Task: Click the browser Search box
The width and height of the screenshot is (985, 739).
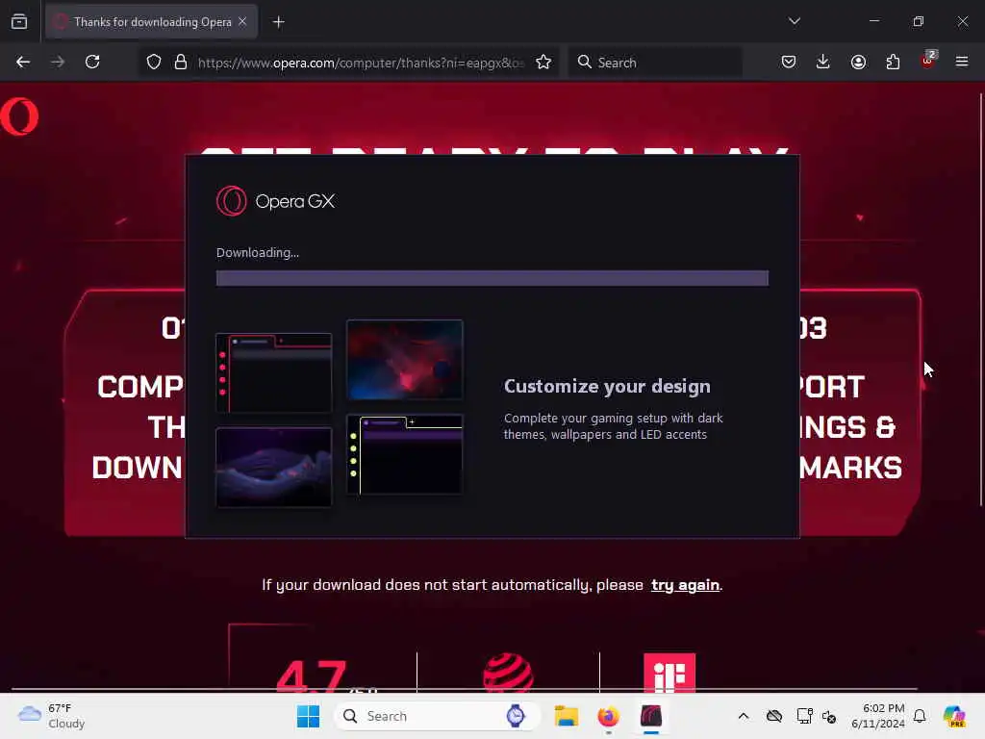Action: (655, 63)
